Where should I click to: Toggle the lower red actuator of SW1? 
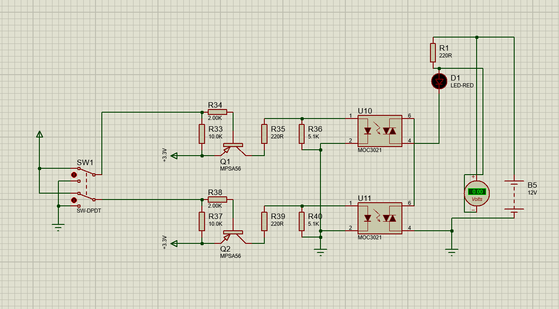coord(74,200)
